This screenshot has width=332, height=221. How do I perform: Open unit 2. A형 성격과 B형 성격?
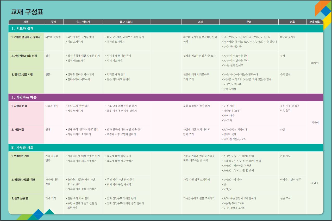pyautogui.click(x=24, y=56)
